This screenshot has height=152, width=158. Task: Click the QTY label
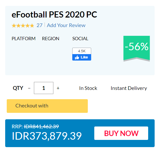tap(18, 88)
